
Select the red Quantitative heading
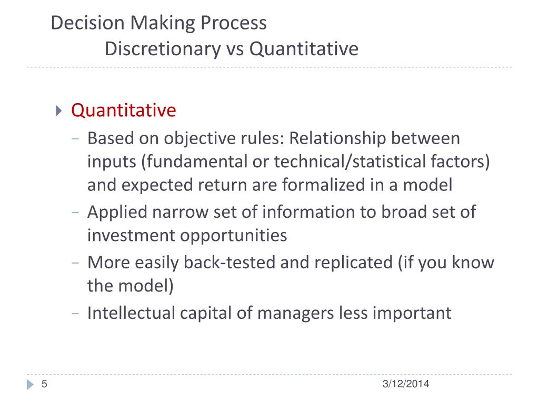(x=123, y=110)
